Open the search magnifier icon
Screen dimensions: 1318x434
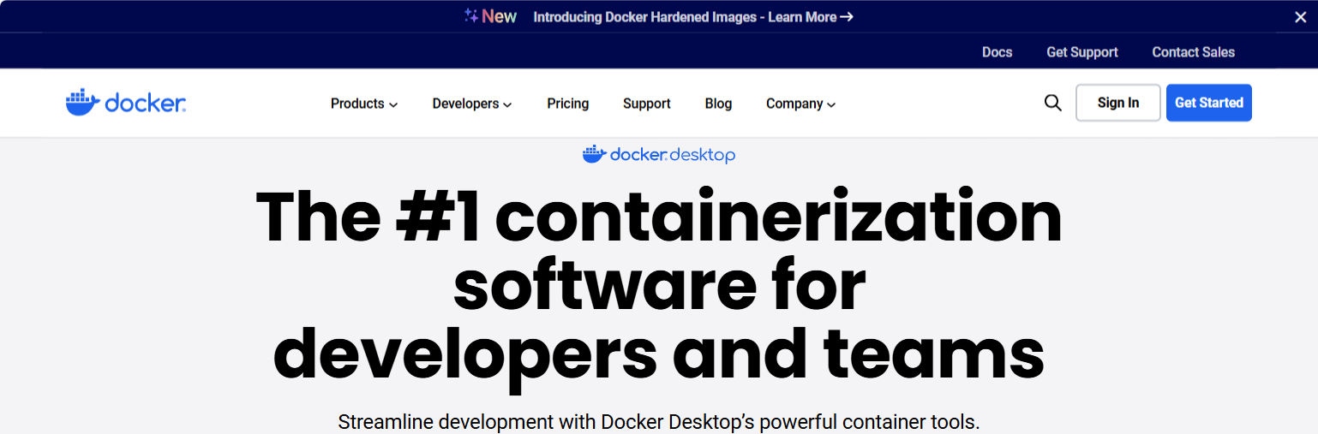(x=1053, y=104)
